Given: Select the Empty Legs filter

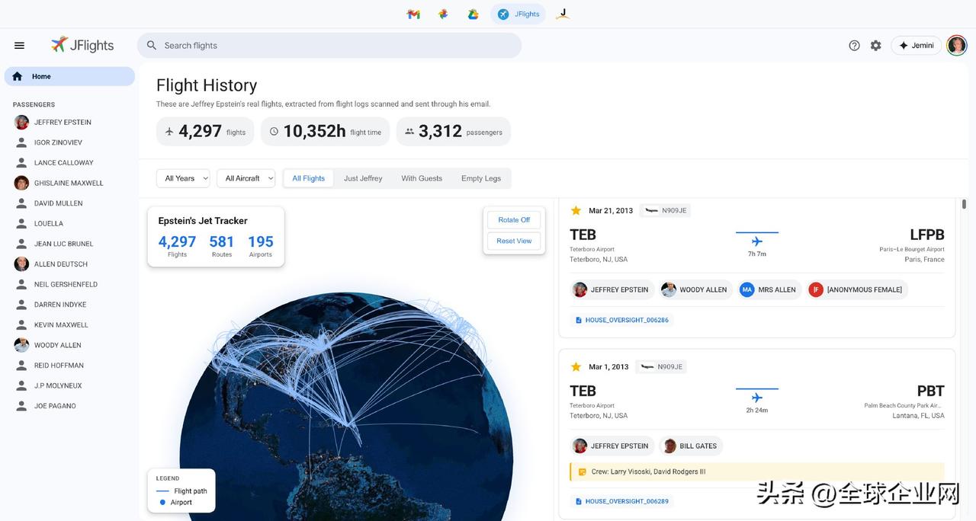Looking at the screenshot, I should [481, 178].
